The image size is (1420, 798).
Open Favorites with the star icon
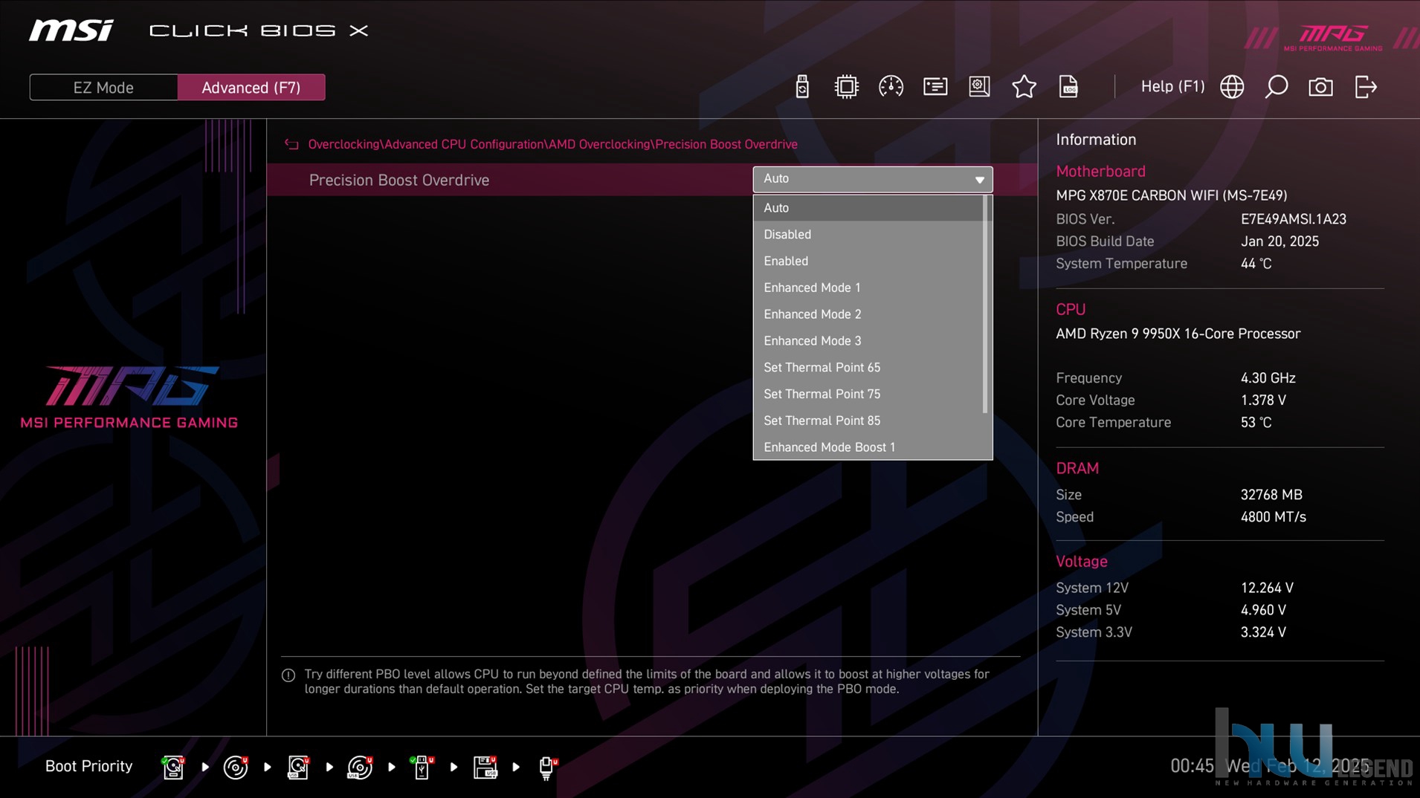[1024, 87]
